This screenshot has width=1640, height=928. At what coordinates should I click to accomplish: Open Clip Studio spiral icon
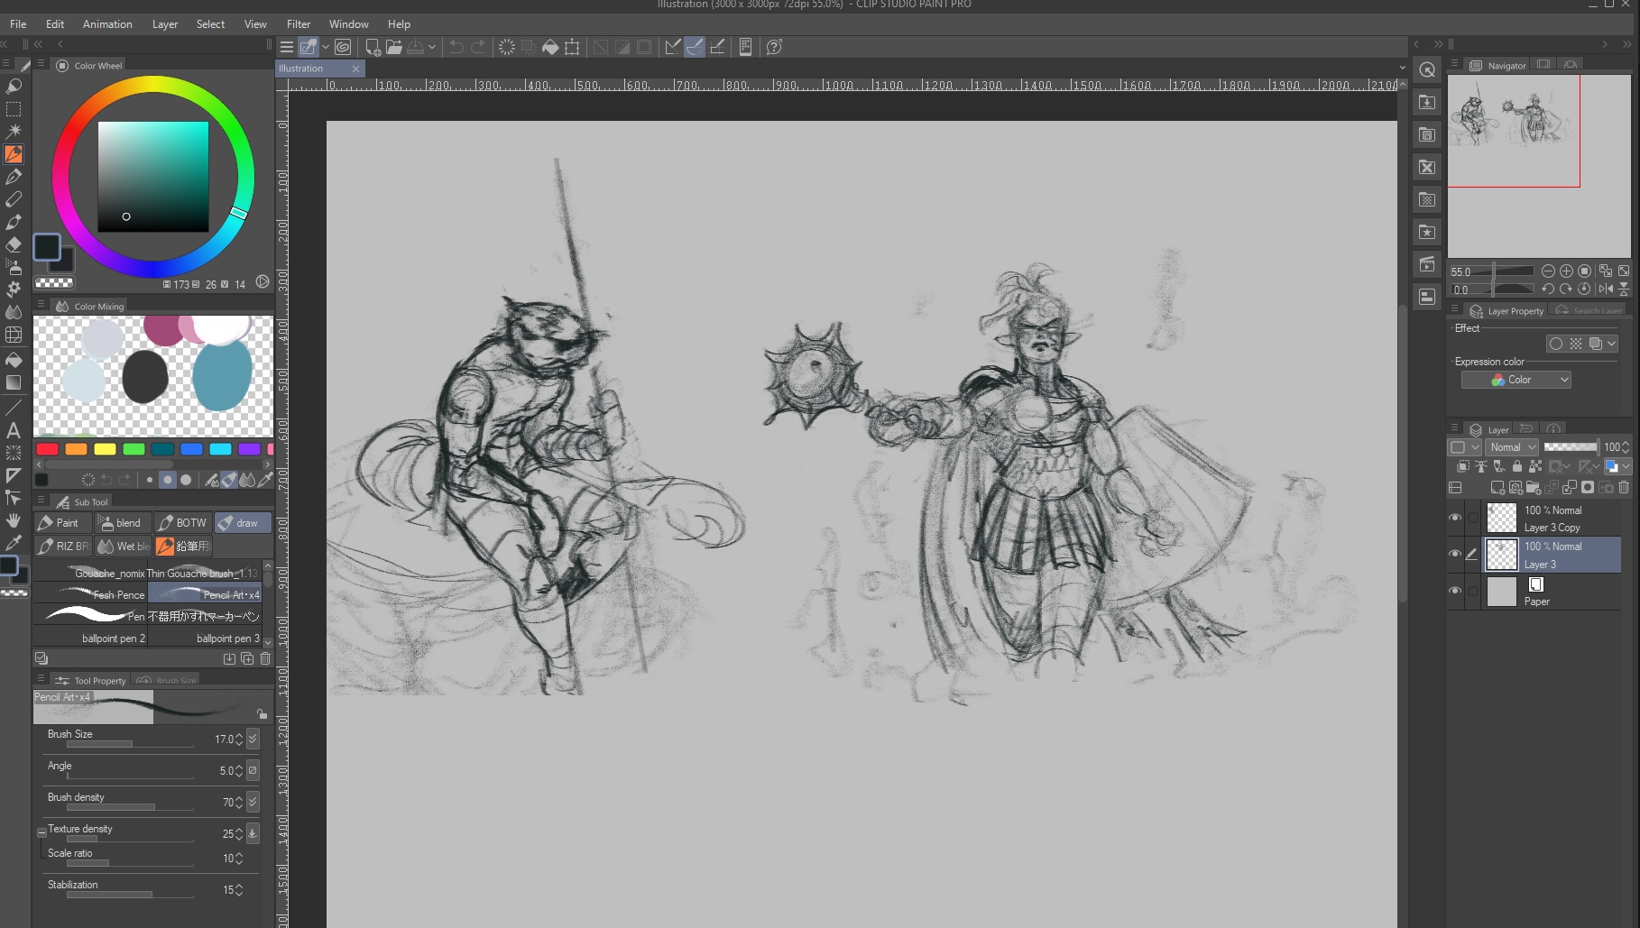pos(343,47)
